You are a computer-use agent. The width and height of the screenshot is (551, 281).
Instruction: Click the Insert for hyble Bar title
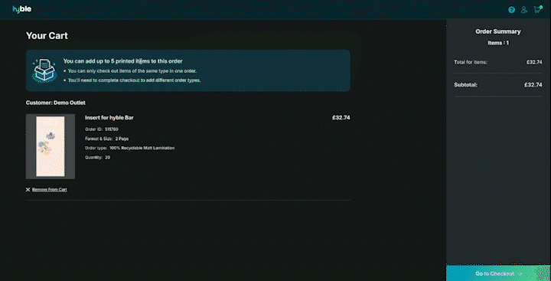click(109, 118)
